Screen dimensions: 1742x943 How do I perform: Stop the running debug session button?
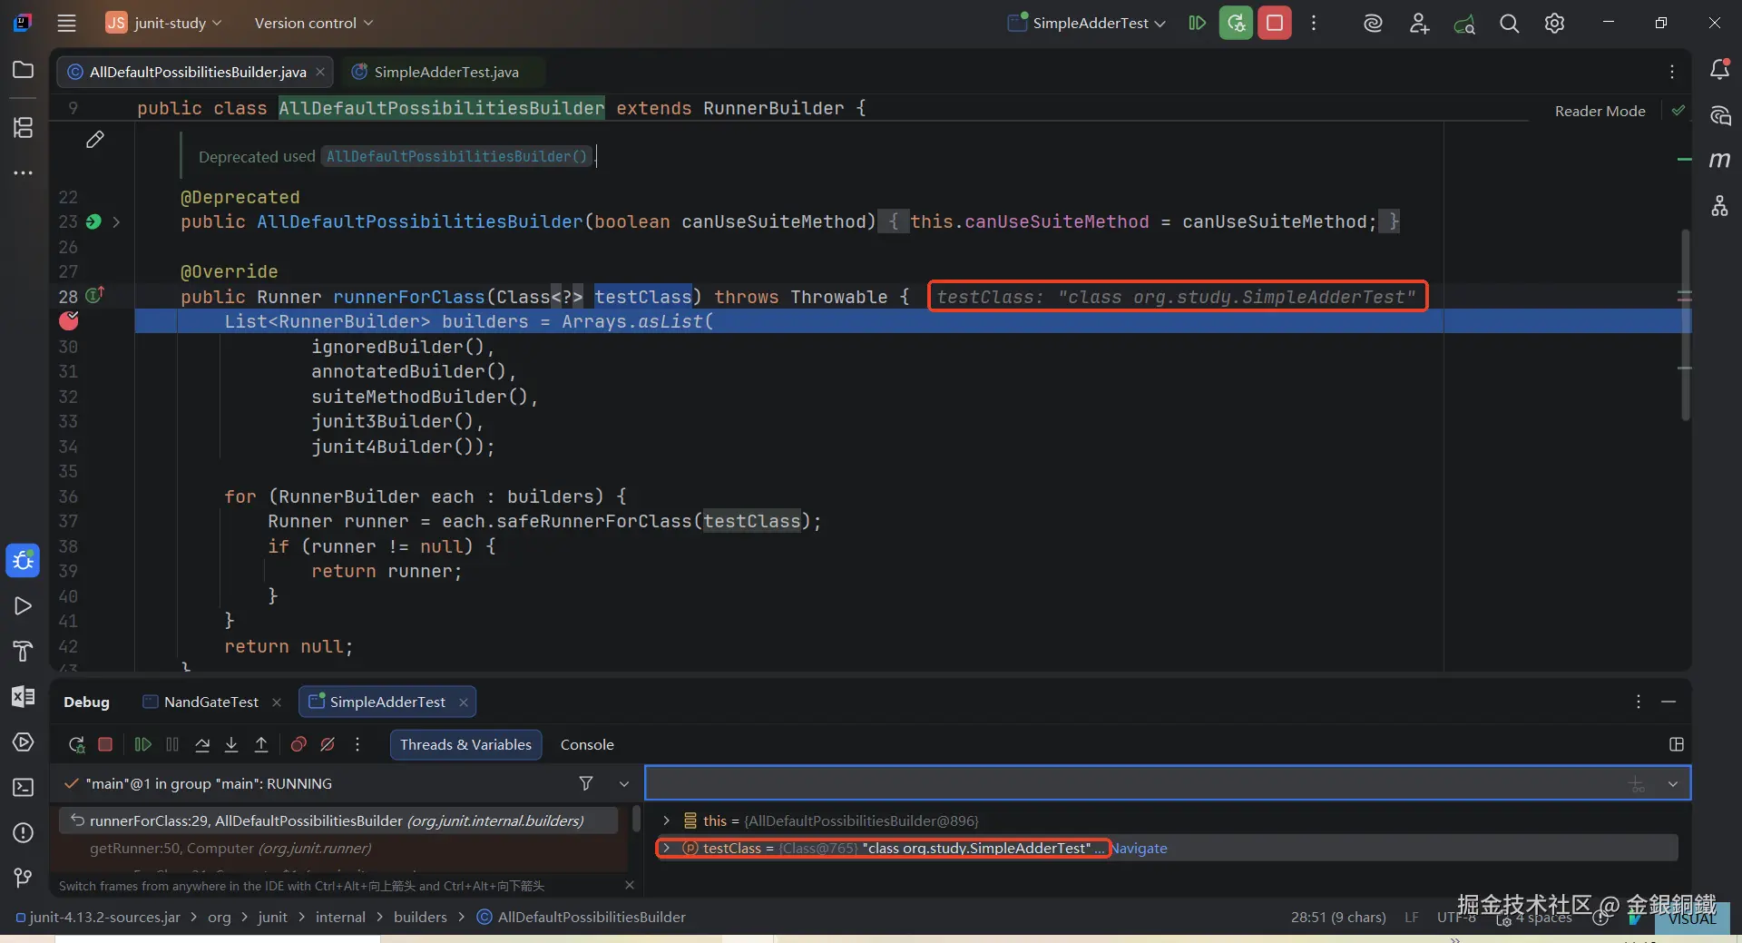tap(1274, 24)
